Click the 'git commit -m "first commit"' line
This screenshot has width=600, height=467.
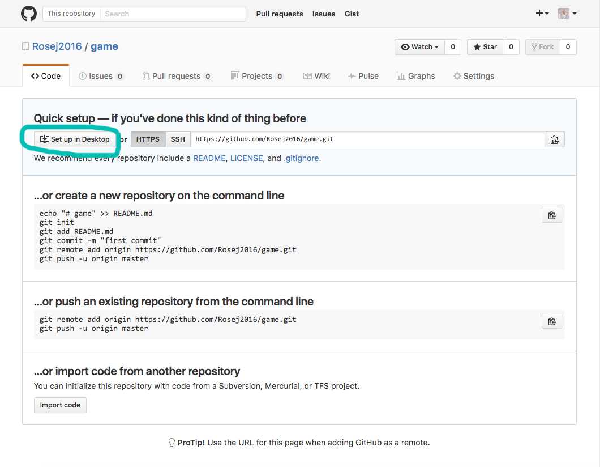click(100, 241)
